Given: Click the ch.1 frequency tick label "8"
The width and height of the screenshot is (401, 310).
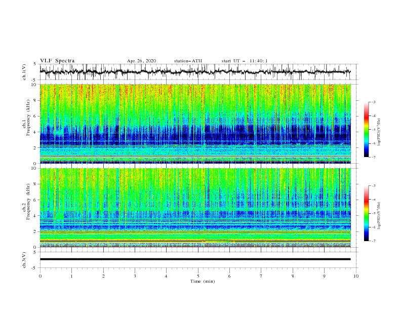Looking at the screenshot, I should [36, 100].
